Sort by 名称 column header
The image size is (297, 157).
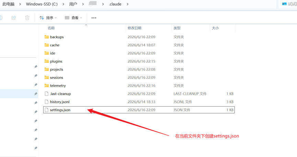[x=51, y=28]
